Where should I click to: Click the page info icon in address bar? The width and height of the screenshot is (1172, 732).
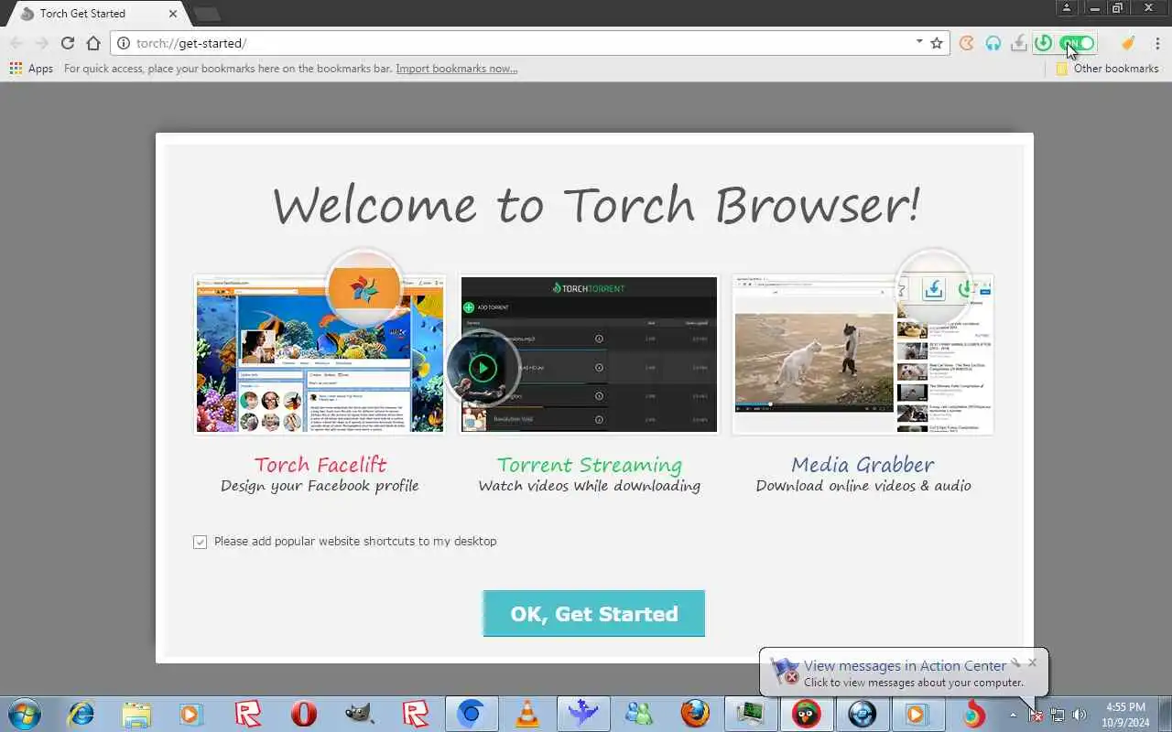(124, 43)
